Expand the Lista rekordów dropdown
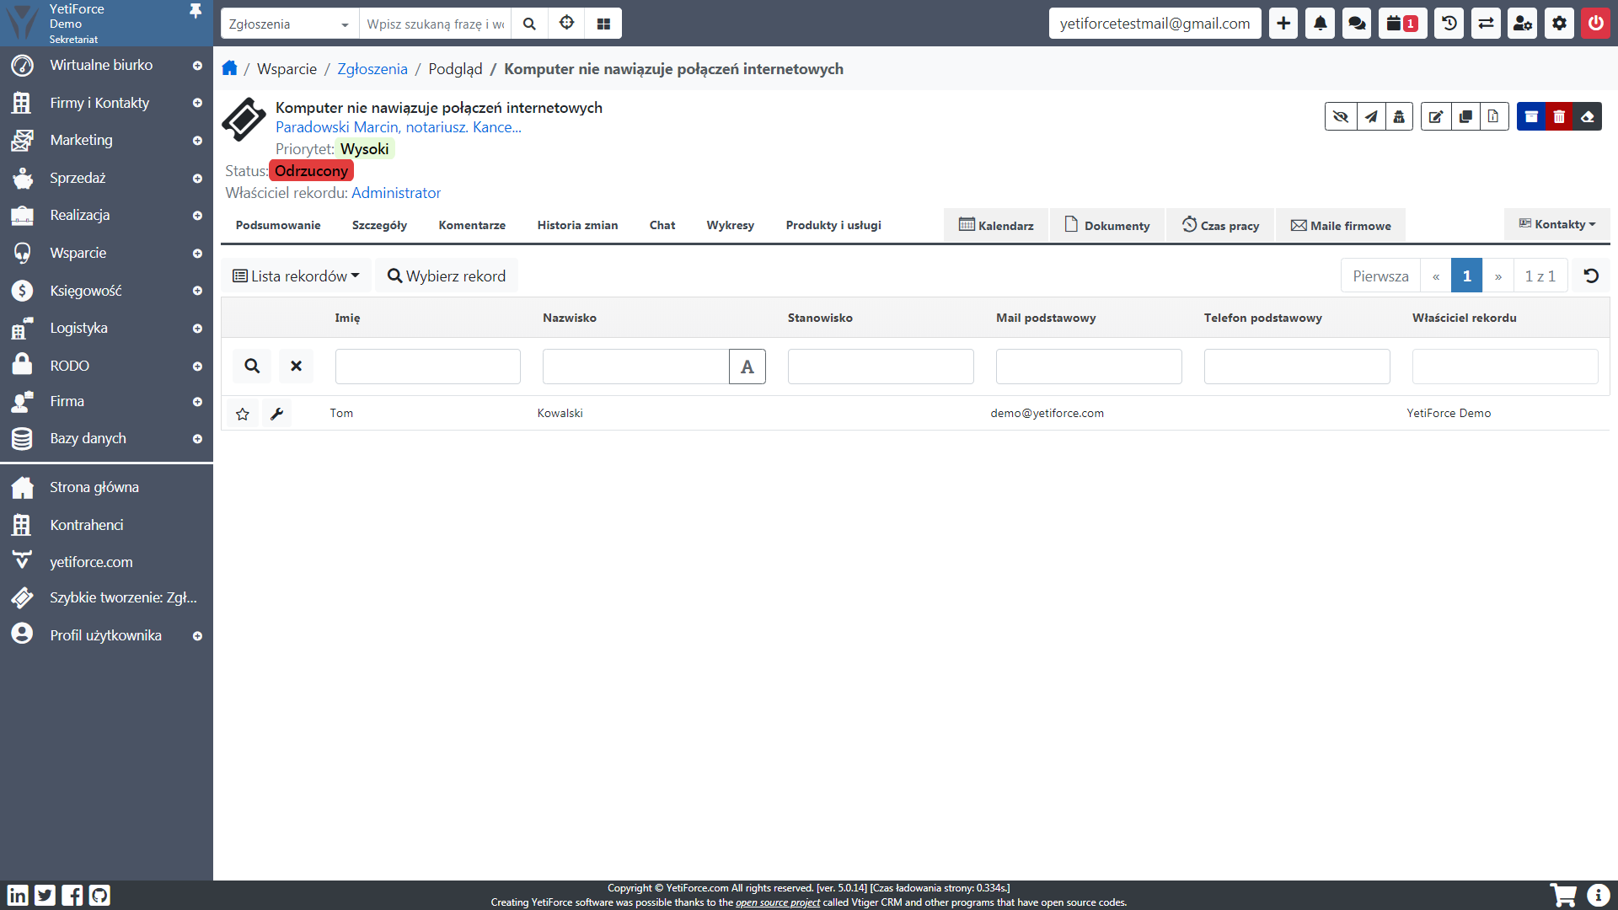This screenshot has height=910, width=1618. (x=296, y=276)
